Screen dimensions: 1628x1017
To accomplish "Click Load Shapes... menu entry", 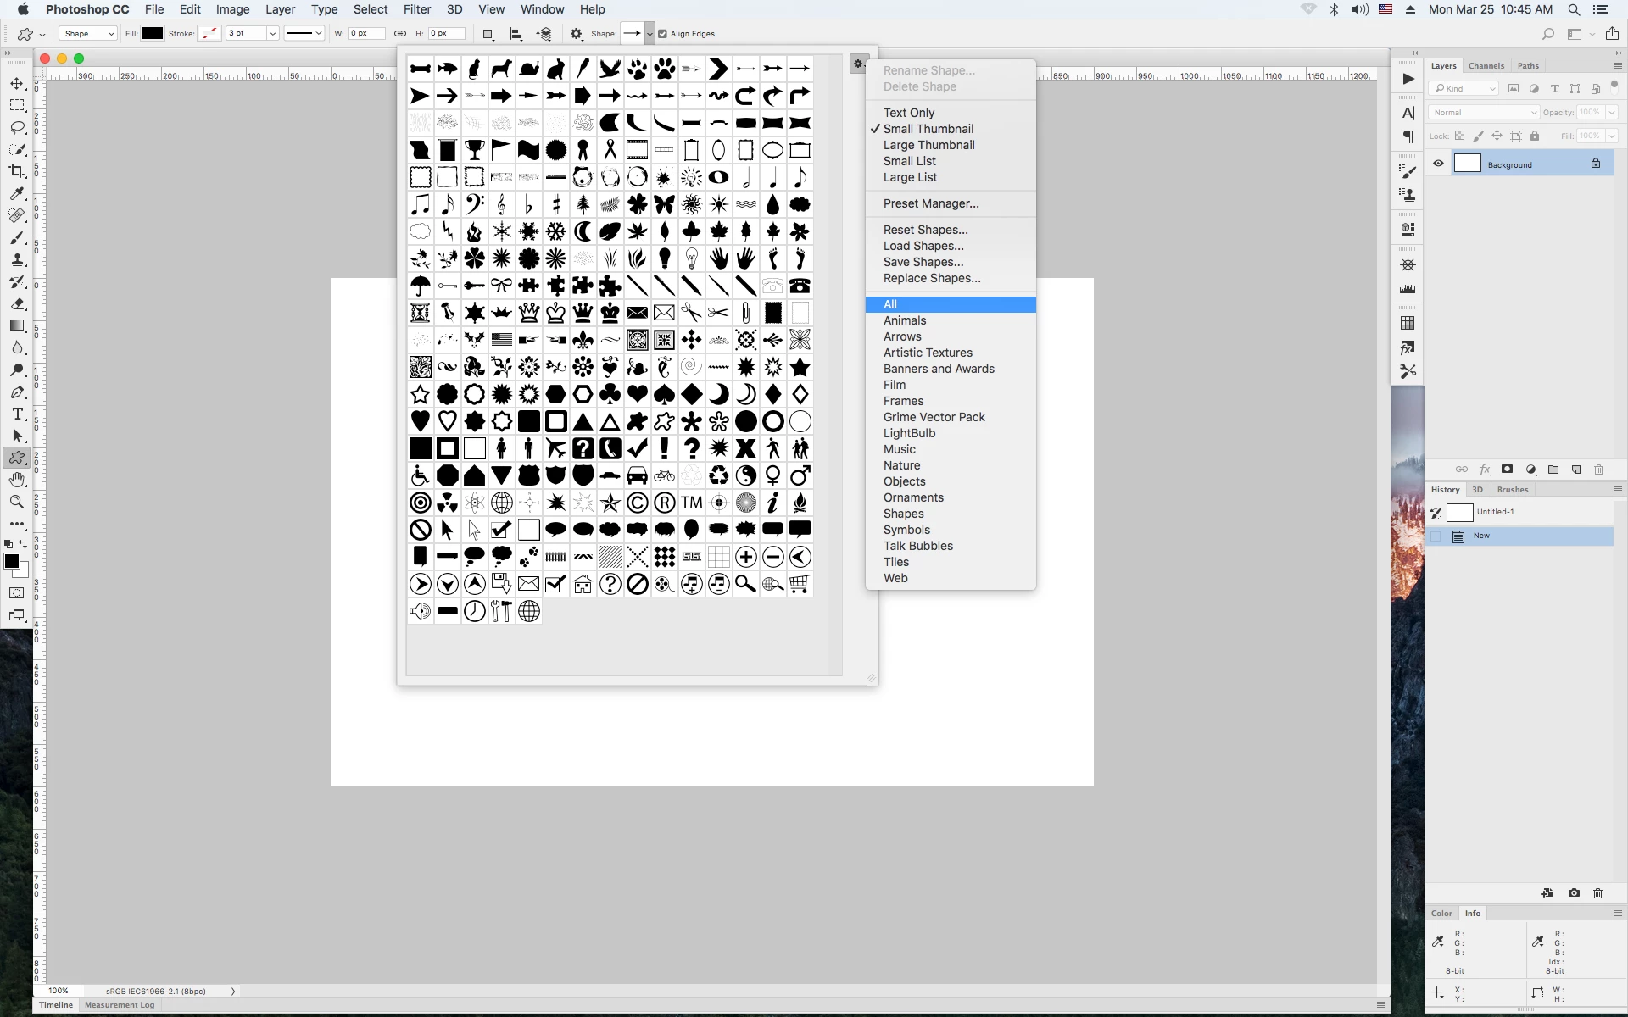I will (923, 246).
